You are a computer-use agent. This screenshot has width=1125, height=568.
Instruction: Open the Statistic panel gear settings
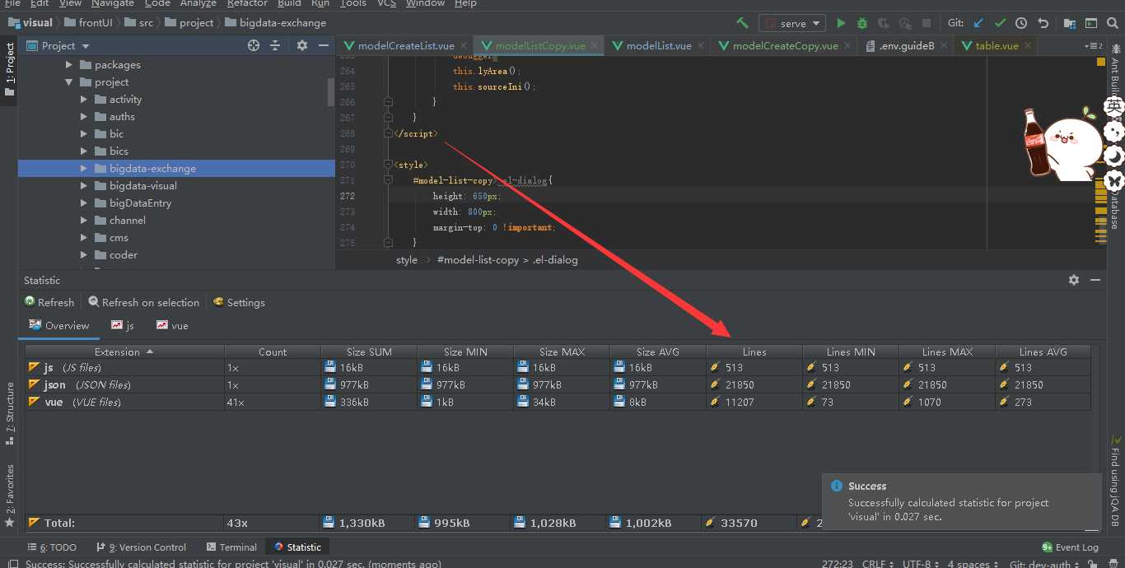1074,280
